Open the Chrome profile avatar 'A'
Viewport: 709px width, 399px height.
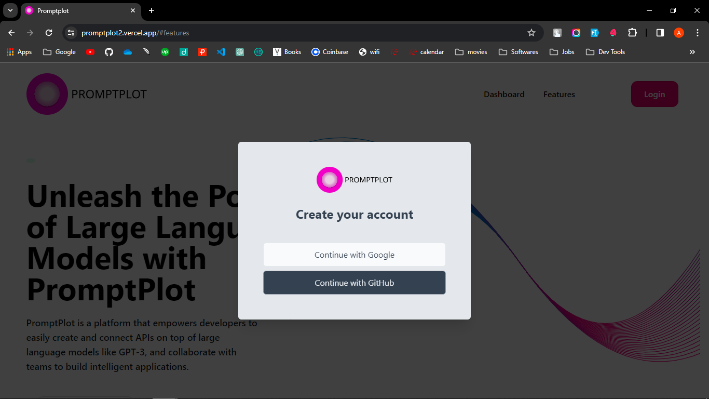679,33
